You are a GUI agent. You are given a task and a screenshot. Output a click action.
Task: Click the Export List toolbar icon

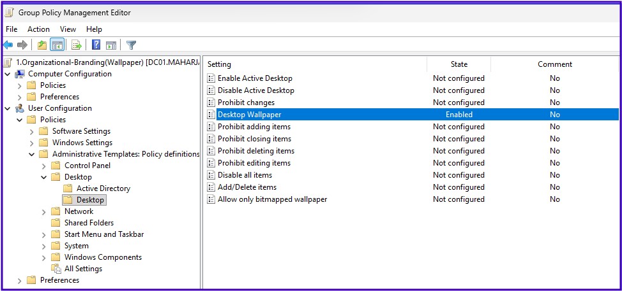pos(76,45)
